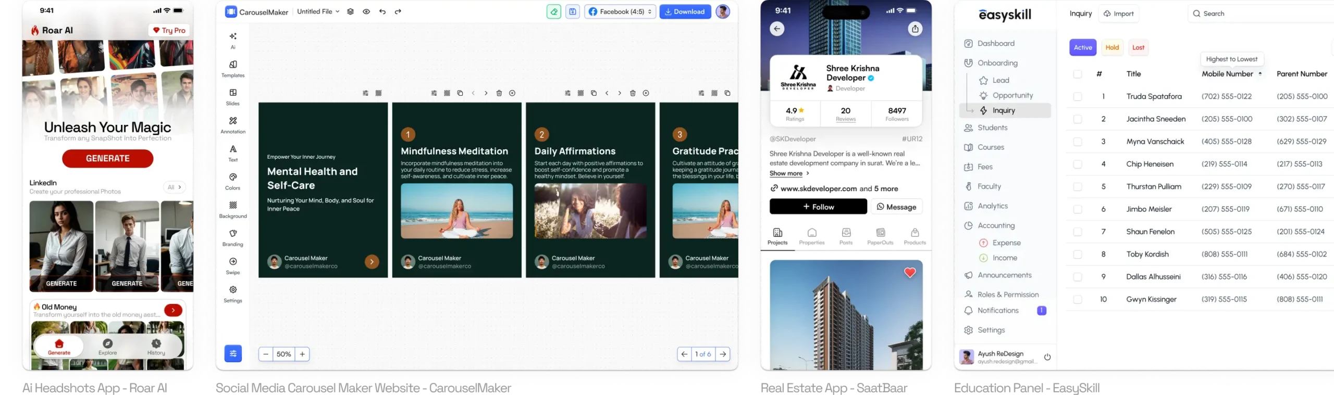Click the Search input field
The height and width of the screenshot is (395, 1334).
[x=1261, y=14]
